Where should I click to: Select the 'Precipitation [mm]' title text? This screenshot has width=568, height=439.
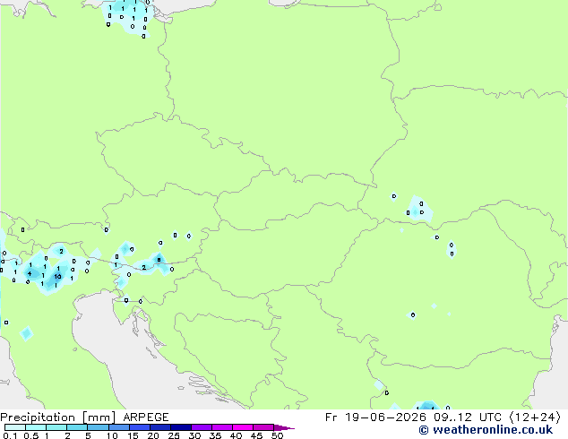58,417
